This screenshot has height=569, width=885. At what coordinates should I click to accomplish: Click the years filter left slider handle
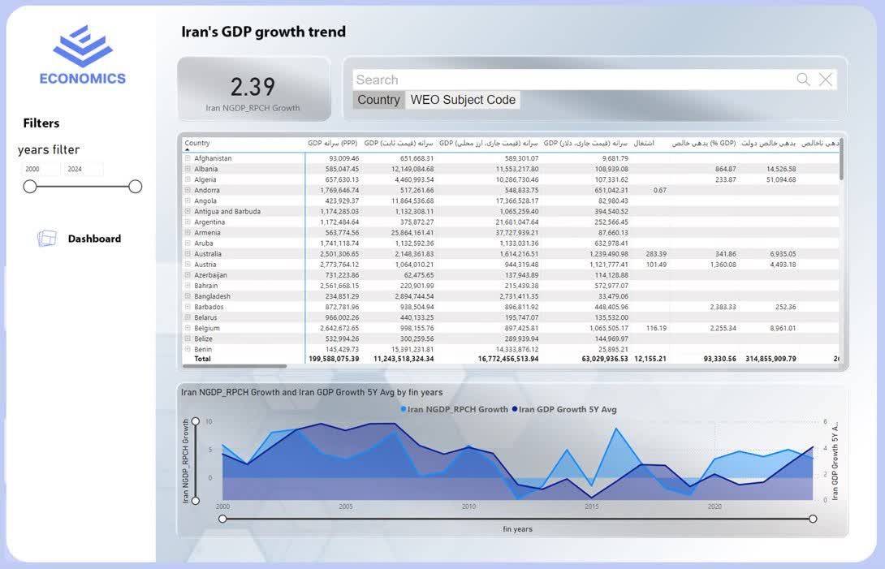(x=30, y=187)
